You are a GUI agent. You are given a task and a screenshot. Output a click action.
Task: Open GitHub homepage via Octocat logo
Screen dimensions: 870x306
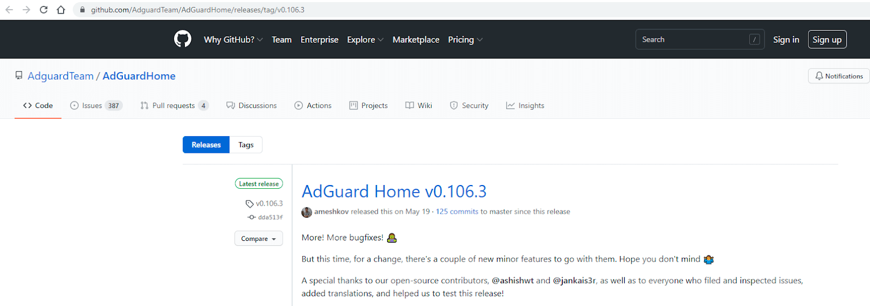[x=183, y=39]
